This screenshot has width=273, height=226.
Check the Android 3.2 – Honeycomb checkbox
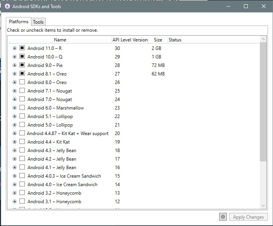(x=22, y=192)
